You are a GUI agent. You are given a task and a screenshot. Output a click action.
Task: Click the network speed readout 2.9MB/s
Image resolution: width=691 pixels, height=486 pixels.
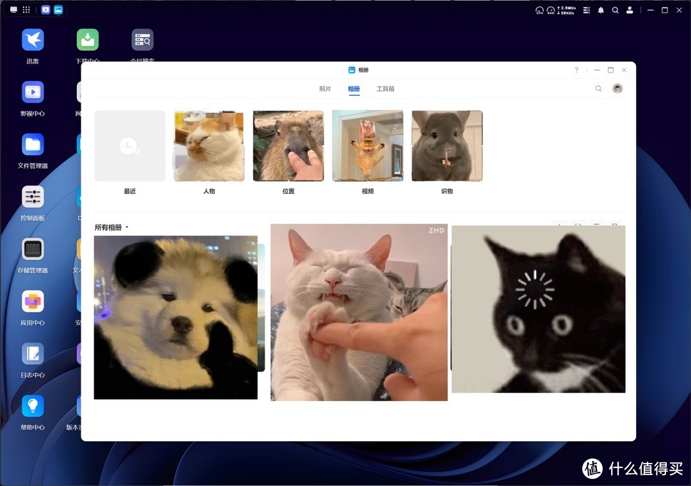point(566,8)
